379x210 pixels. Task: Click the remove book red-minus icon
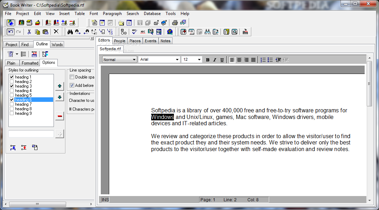(72, 23)
